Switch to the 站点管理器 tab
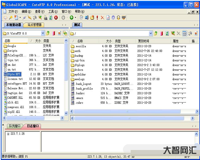Image resolution: width=200 pixels, height=160 pixels. click(34, 25)
